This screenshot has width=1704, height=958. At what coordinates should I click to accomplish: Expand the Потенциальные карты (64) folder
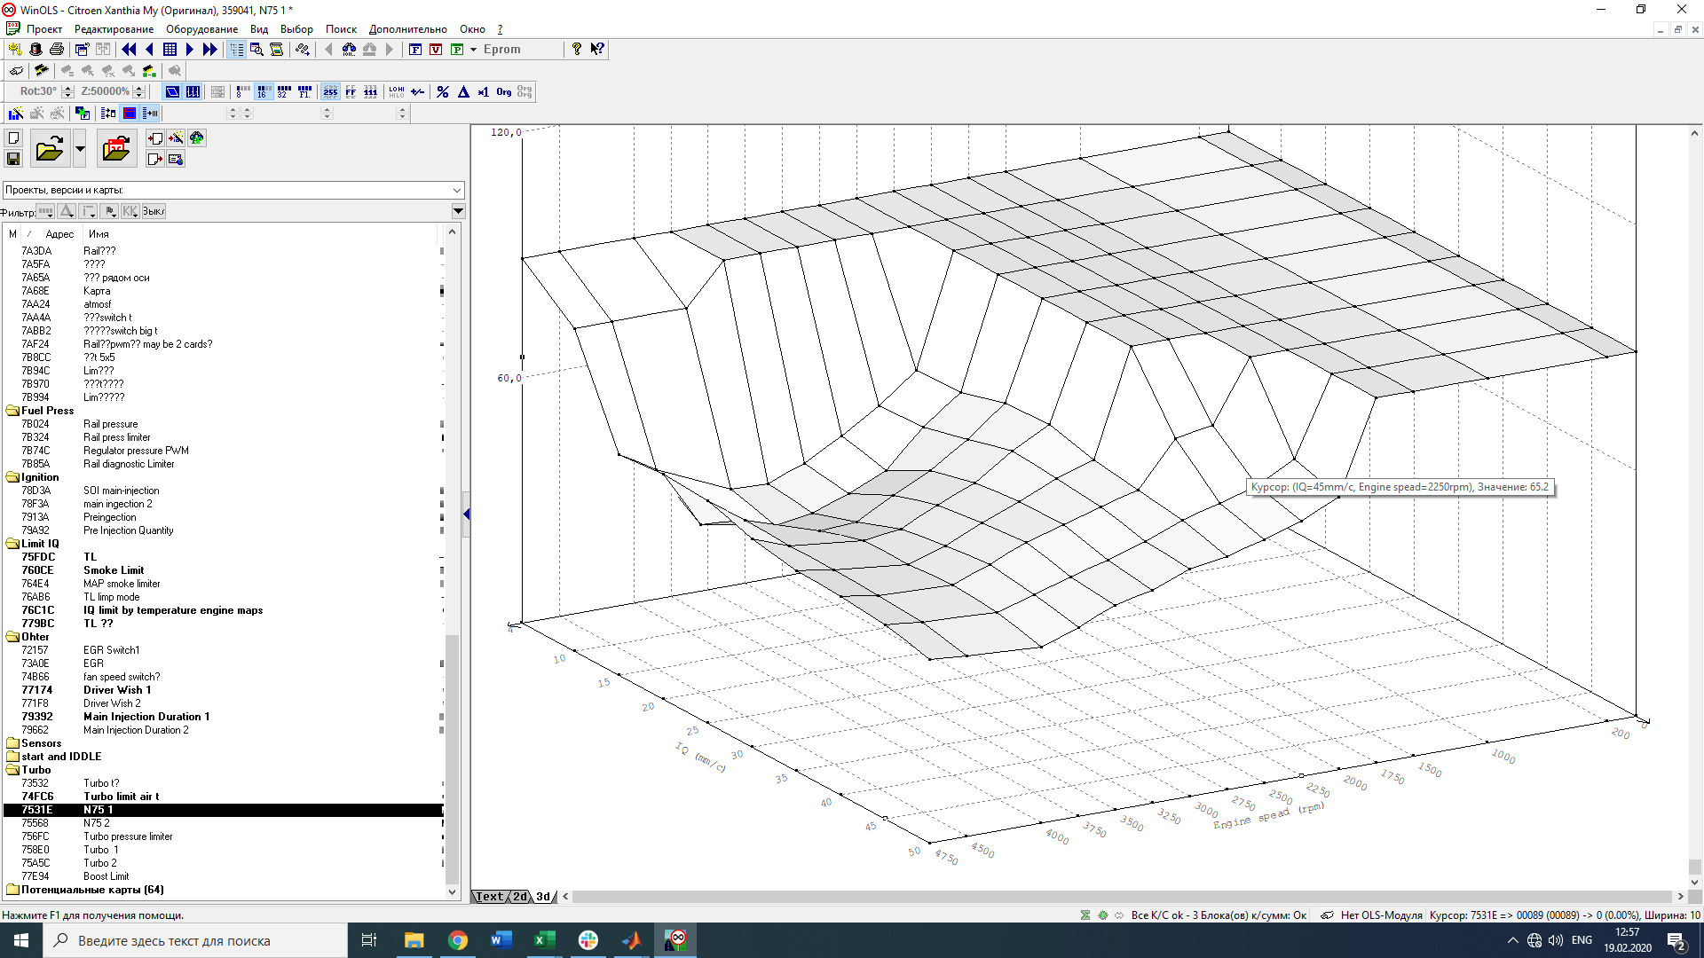12,890
